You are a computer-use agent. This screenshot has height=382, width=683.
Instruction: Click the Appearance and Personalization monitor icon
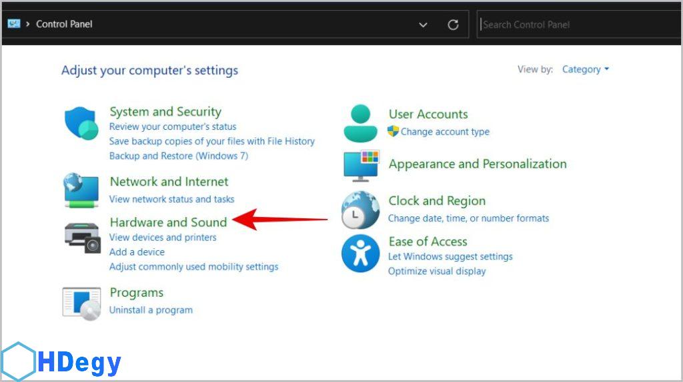click(x=360, y=165)
